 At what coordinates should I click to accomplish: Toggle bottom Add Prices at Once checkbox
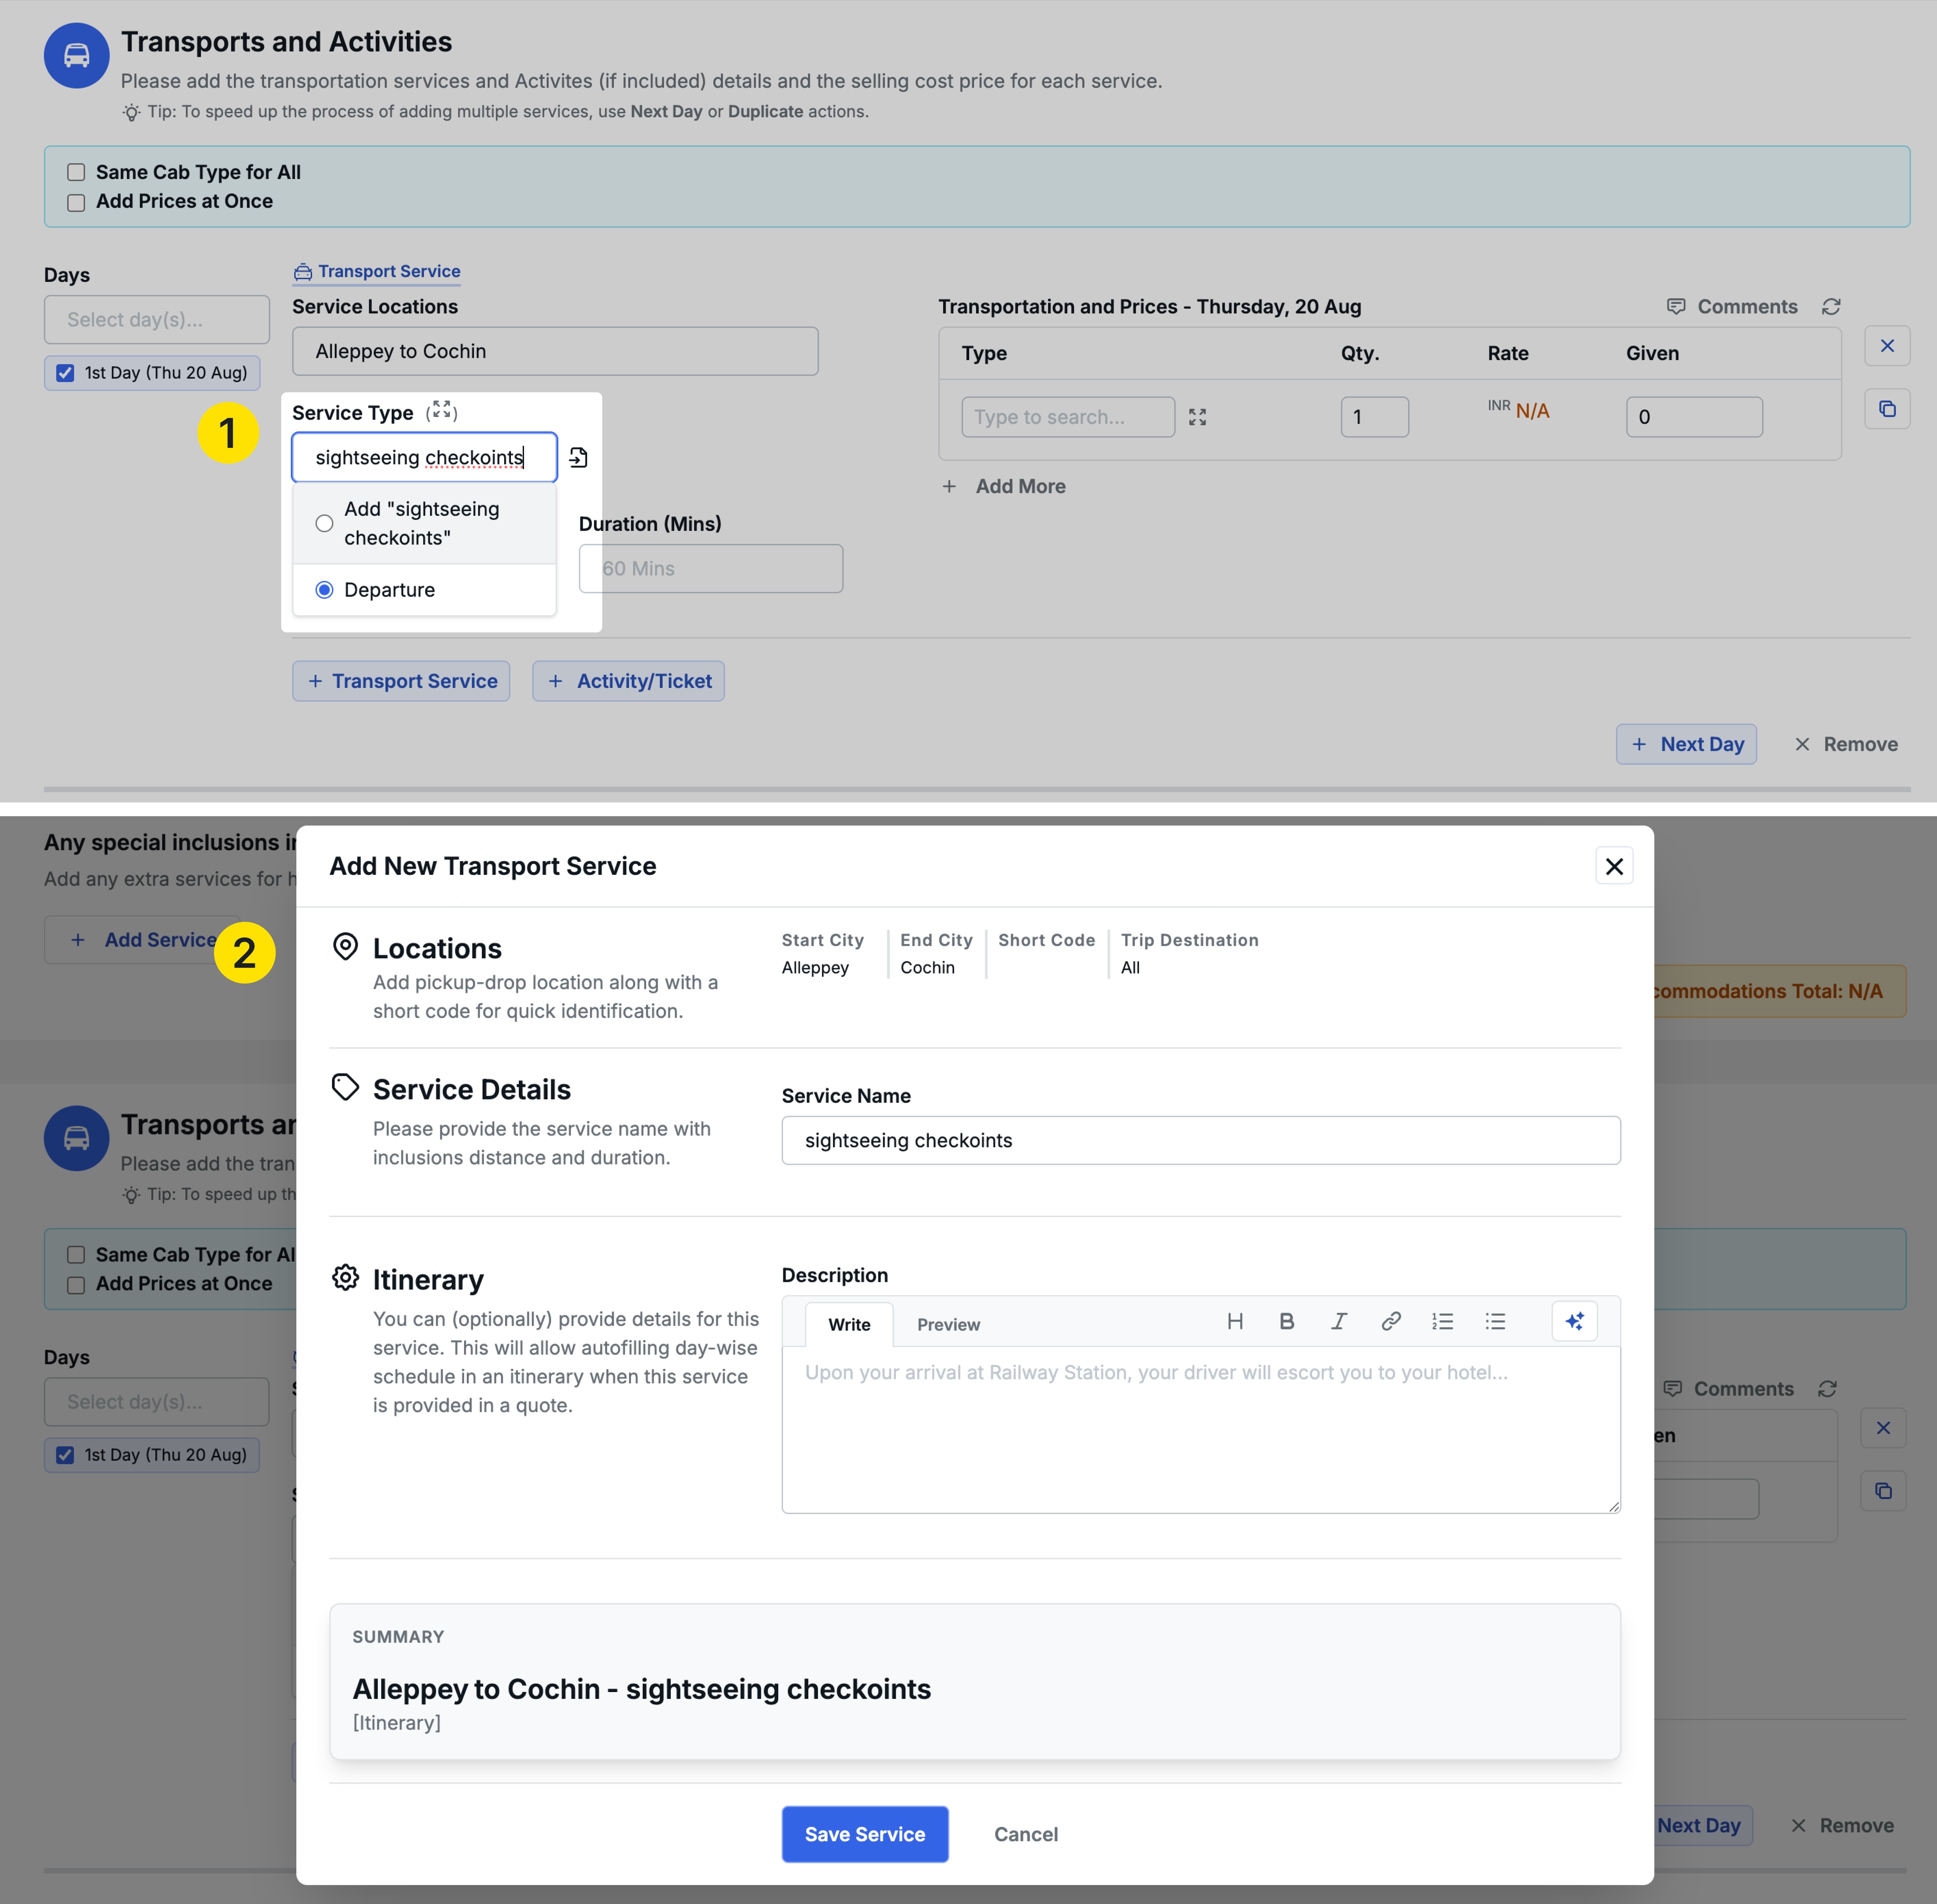pos(76,1285)
